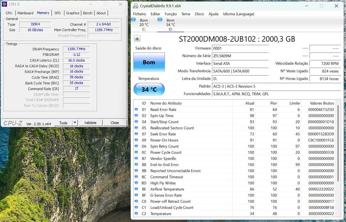Screen dimensions: 346x222
Task: Click the blue status dot for drive D:
Action: point(160,20)
